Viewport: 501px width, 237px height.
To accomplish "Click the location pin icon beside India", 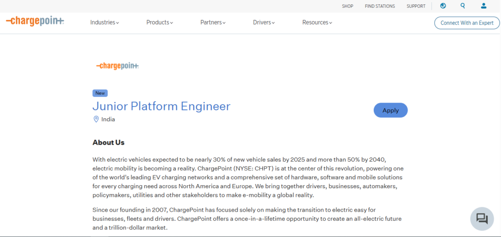I will [96, 119].
